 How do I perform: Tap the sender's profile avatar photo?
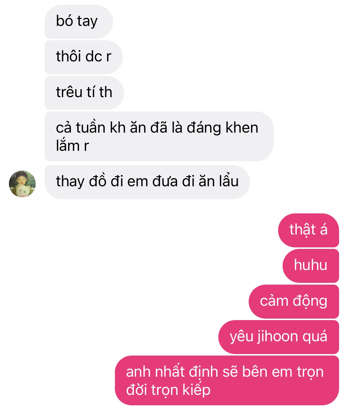(x=22, y=184)
